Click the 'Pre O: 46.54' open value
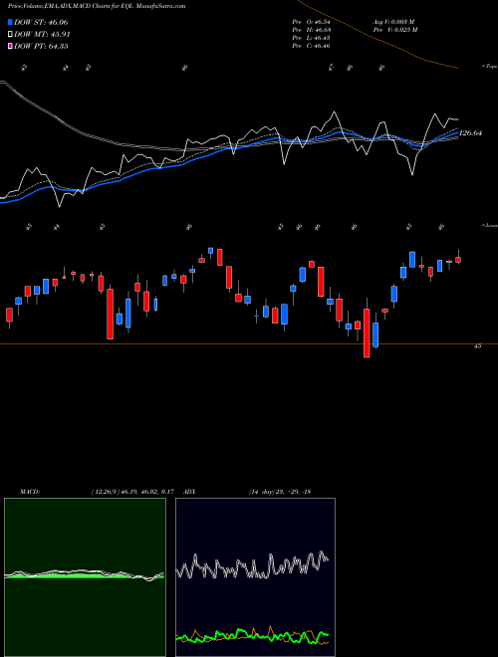 pyautogui.click(x=311, y=21)
